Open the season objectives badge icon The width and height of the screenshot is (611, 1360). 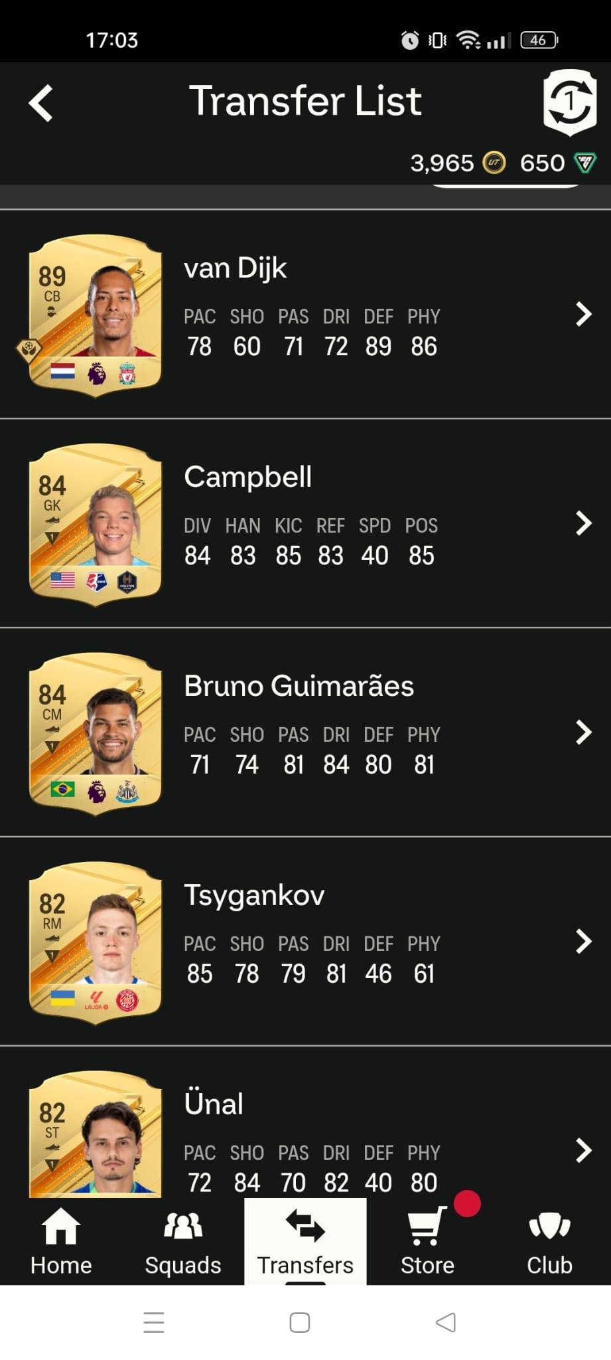[570, 102]
